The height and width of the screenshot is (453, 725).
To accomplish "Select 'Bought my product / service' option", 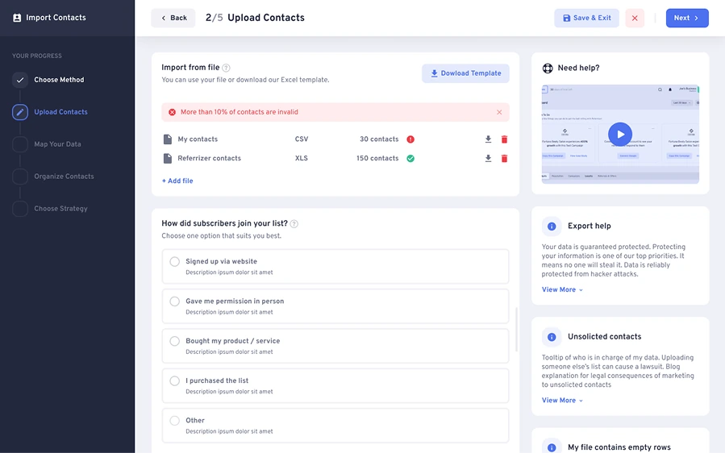I will pyautogui.click(x=335, y=346).
